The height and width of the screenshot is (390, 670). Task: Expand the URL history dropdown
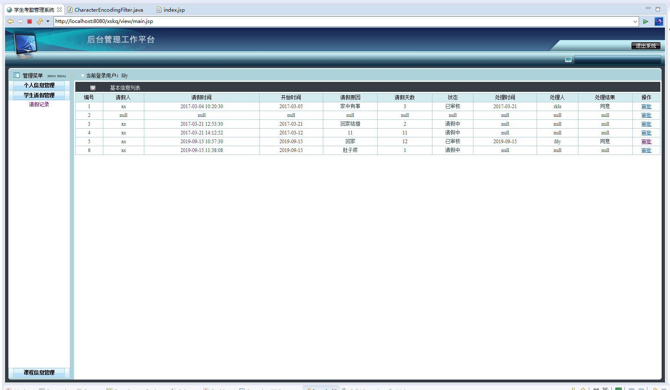(x=635, y=21)
